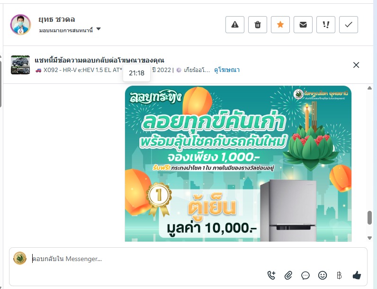Click the baht payment request icon

(339, 275)
